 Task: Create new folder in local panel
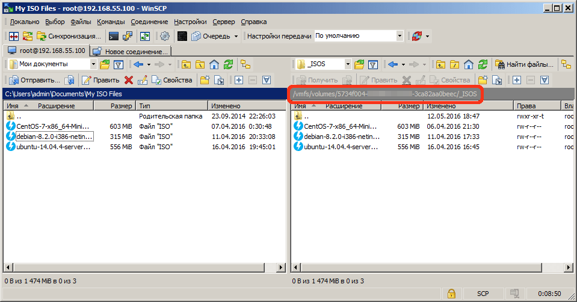coord(205,80)
